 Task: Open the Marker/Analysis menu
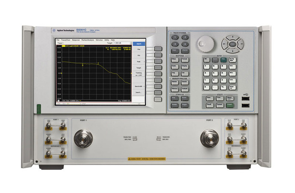[88, 40]
